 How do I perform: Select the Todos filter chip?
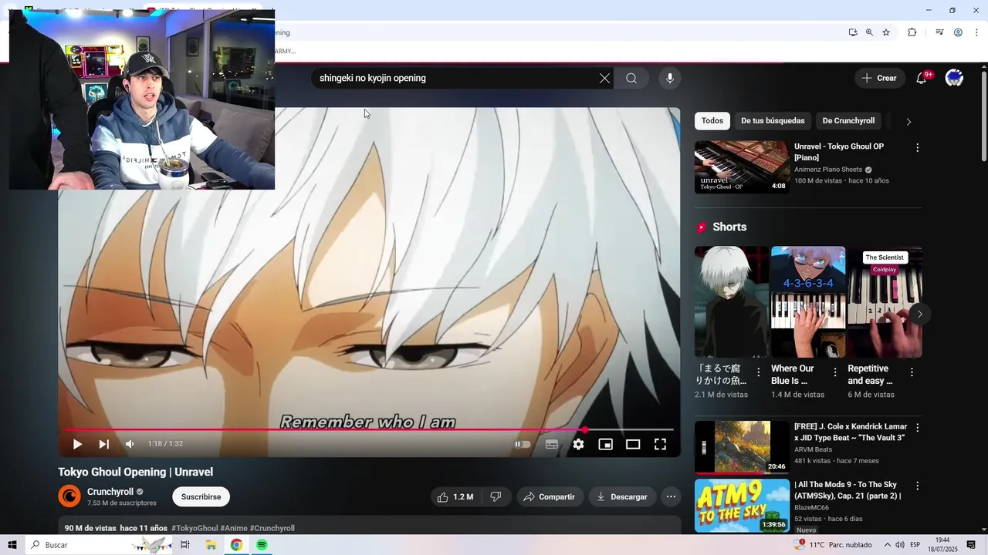[712, 121]
